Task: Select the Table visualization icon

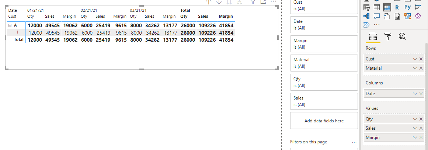Action: [x=377, y=7]
